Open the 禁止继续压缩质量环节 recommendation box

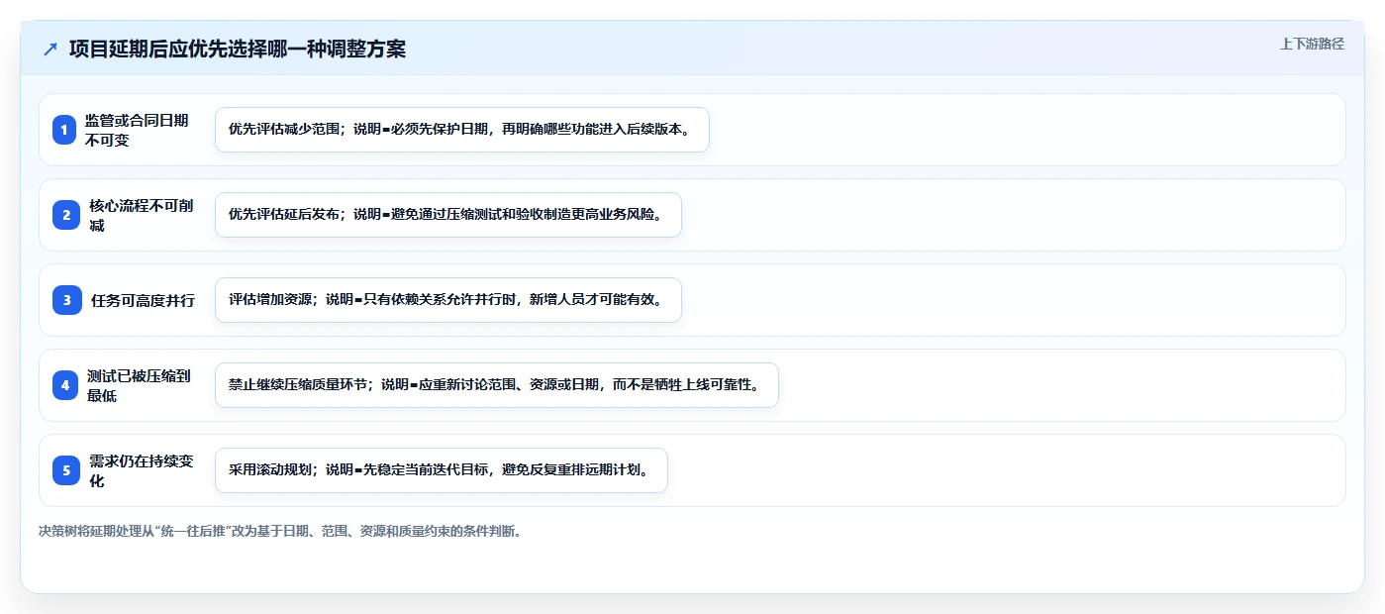click(497, 385)
